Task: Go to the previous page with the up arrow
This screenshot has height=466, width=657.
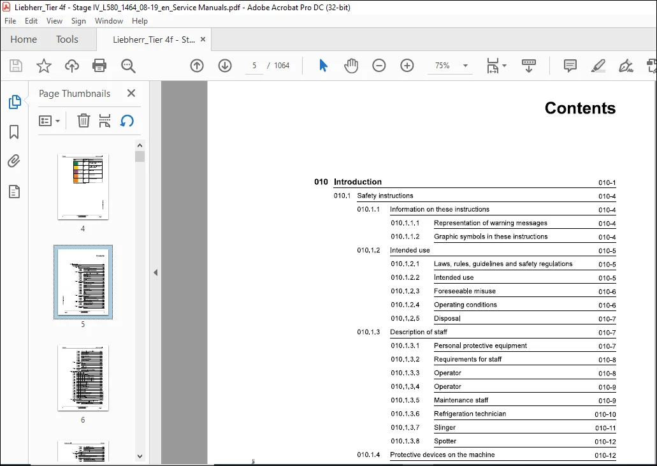Action: [197, 66]
